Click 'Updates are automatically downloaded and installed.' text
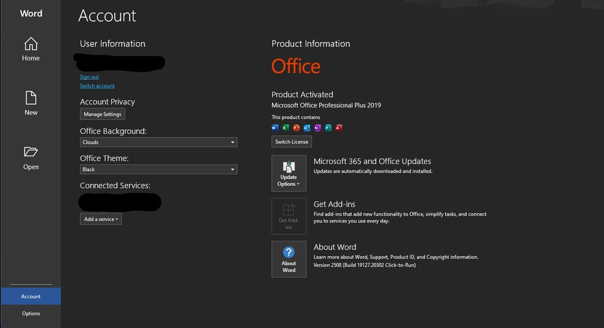 [x=373, y=171]
